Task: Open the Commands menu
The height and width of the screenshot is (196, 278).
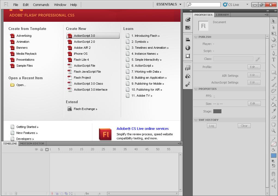Action: 41,5
